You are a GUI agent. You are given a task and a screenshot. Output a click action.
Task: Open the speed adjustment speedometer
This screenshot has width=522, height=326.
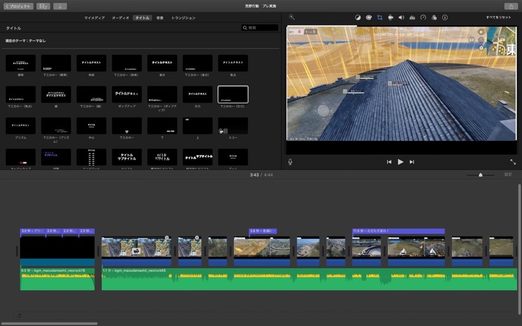pyautogui.click(x=423, y=18)
